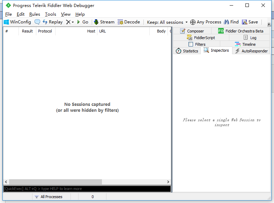Image resolution: width=274 pixels, height=203 pixels.
Task: Open the Rules menu
Action: point(35,14)
